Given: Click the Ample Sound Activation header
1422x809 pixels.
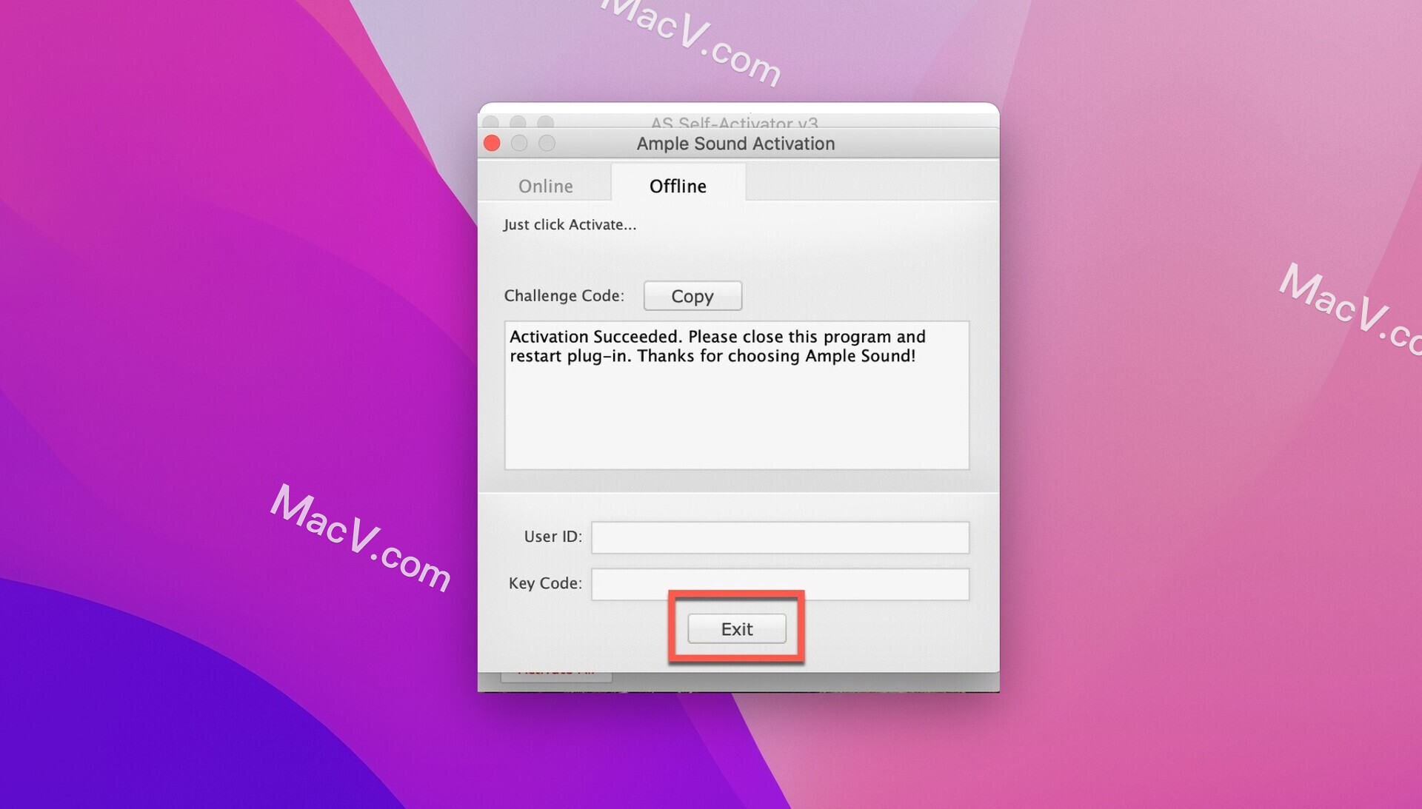Looking at the screenshot, I should click(735, 144).
